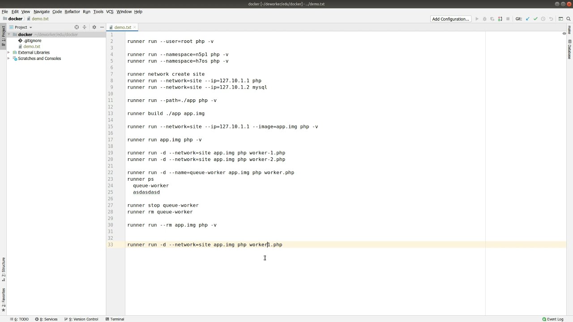Screen dimensions: 573x322
Task: Open the Navigate menu
Action: pyautogui.click(x=42, y=12)
